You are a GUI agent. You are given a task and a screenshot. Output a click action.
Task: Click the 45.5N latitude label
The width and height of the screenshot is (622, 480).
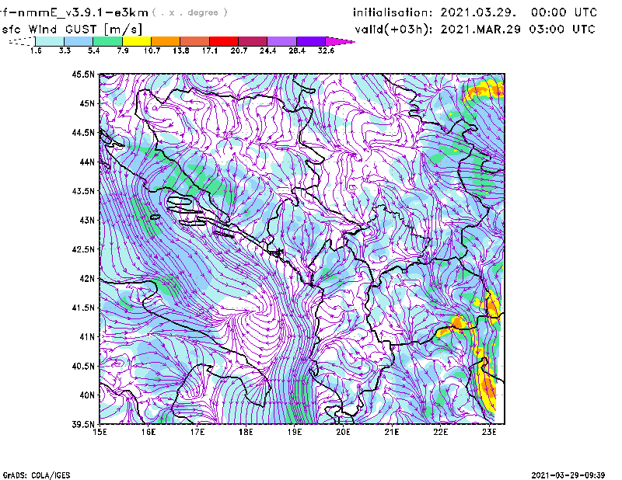coord(83,74)
